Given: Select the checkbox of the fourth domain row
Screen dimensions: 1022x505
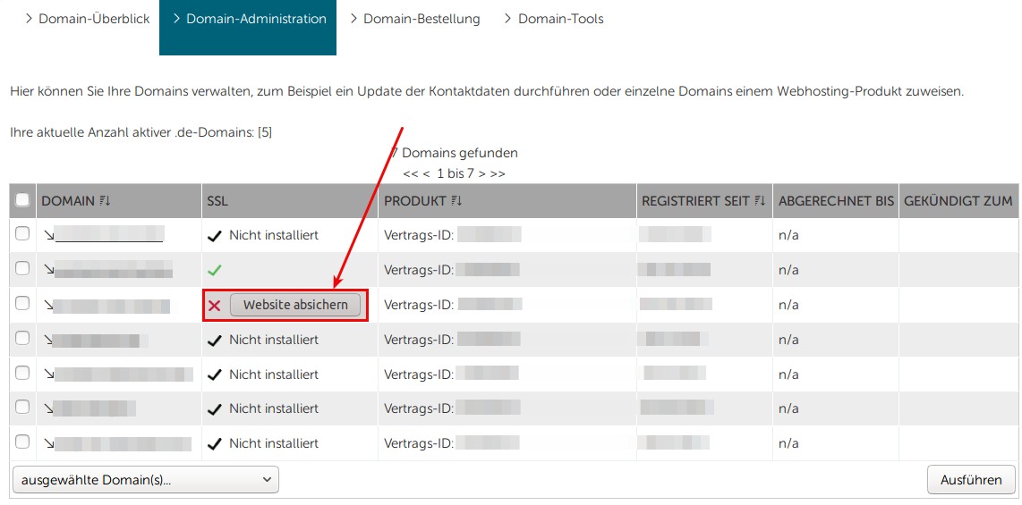Looking at the screenshot, I should click(22, 338).
